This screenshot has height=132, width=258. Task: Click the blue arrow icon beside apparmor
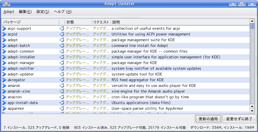pos(4,109)
